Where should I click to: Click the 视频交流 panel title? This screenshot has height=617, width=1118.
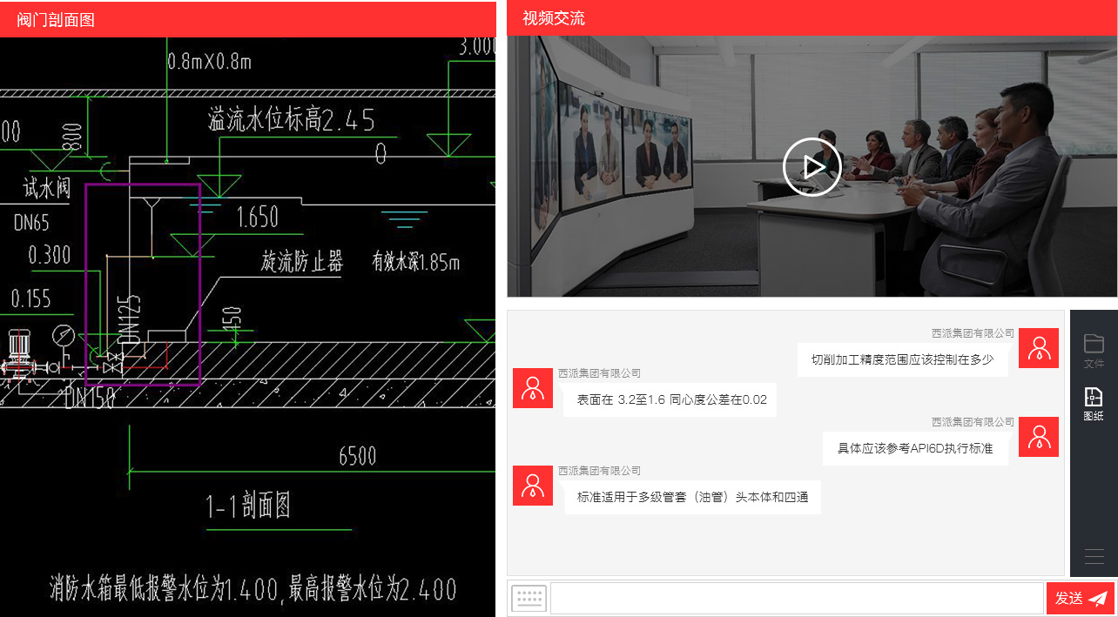coord(554,18)
